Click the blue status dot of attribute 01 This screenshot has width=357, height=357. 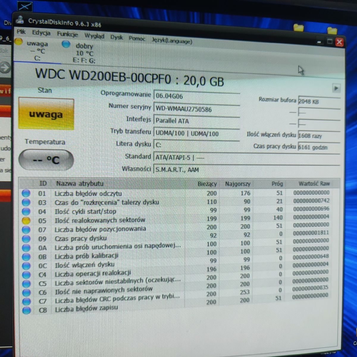(26, 193)
